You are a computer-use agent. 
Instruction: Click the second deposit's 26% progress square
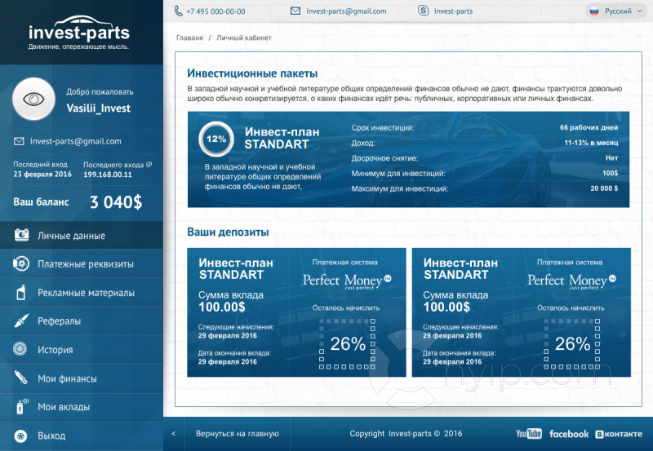572,343
